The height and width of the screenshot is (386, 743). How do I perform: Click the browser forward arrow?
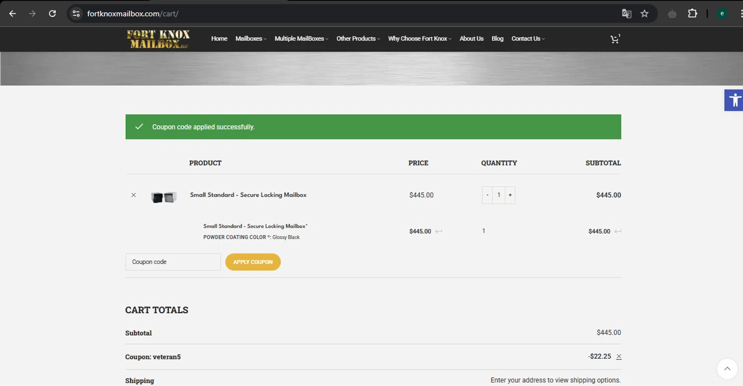point(33,13)
